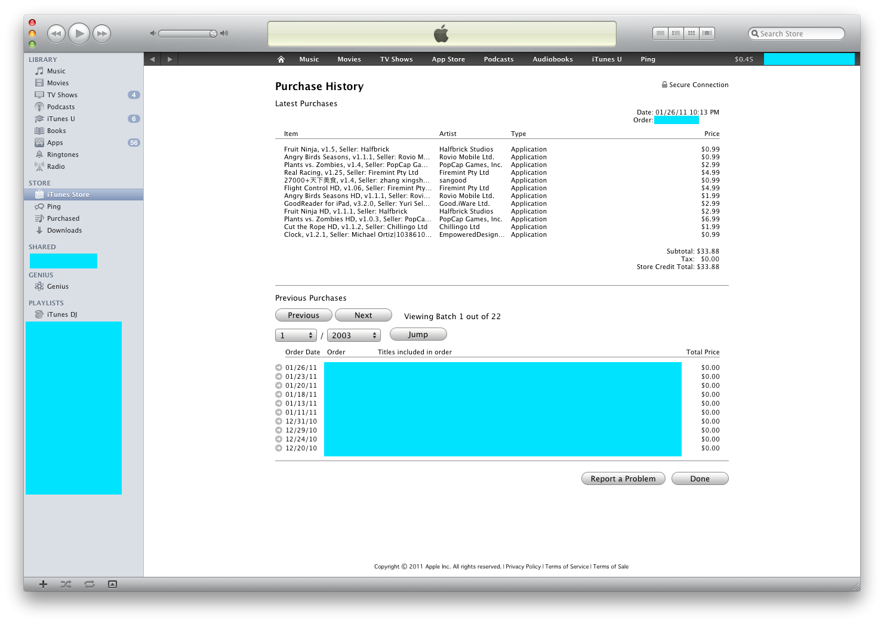Toggle repeat at the bottom bar
The width and height of the screenshot is (884, 624).
(90, 584)
